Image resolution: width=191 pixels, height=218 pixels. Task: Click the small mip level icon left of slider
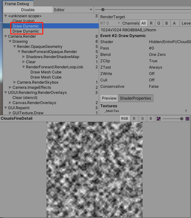pos(158,119)
